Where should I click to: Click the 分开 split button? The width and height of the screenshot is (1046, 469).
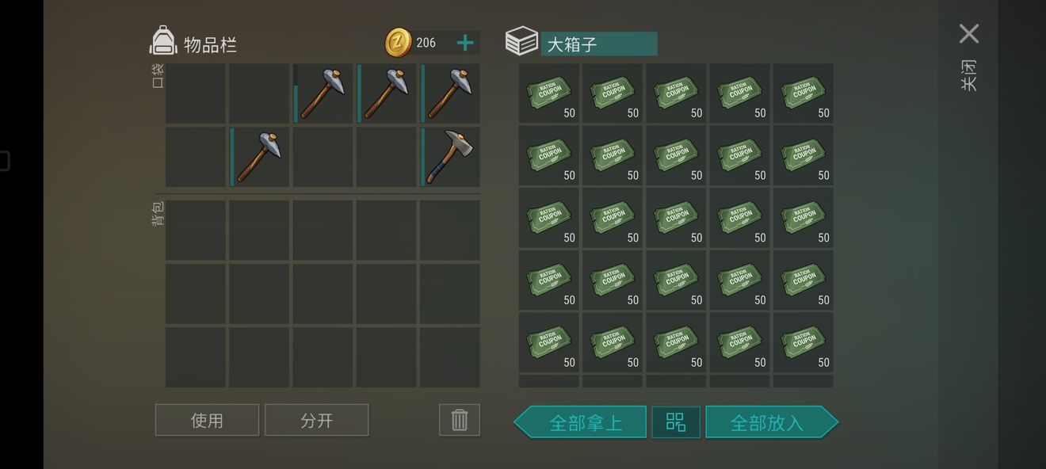click(x=317, y=420)
